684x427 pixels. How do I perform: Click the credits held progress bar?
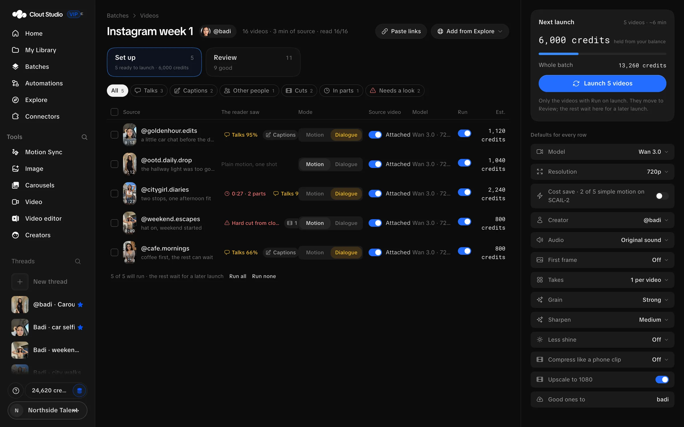[x=602, y=54]
